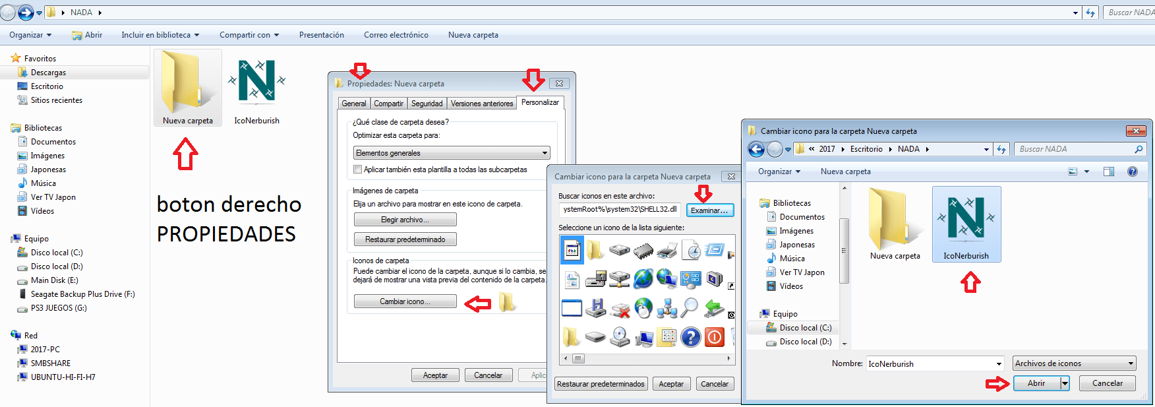The image size is (1155, 407).
Task: Open Seagate Backup Plus Drive (F:)
Action: pyautogui.click(x=82, y=294)
